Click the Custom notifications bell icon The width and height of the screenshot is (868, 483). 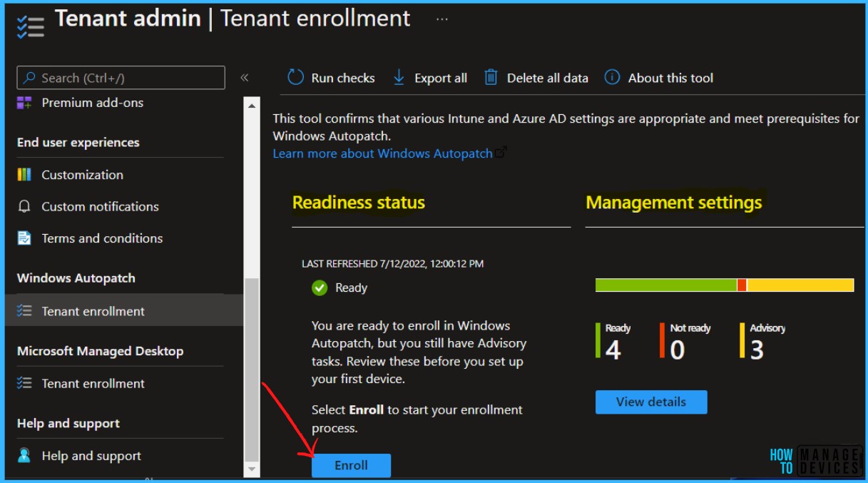24,207
